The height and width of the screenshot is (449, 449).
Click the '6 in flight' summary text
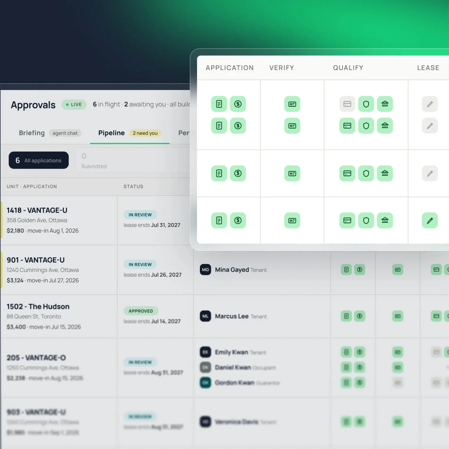[x=106, y=104]
